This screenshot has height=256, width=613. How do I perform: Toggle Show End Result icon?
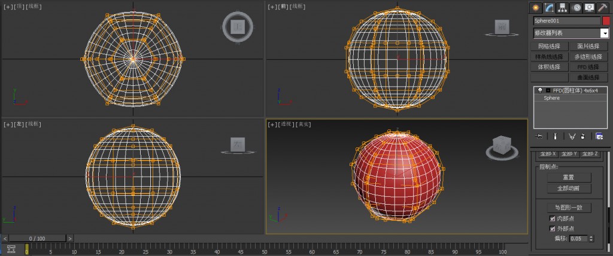click(x=555, y=136)
